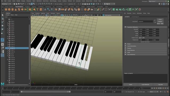The width and height of the screenshot is (170, 96).
Task: Collapse the Transform Attributes section
Action: point(146,27)
